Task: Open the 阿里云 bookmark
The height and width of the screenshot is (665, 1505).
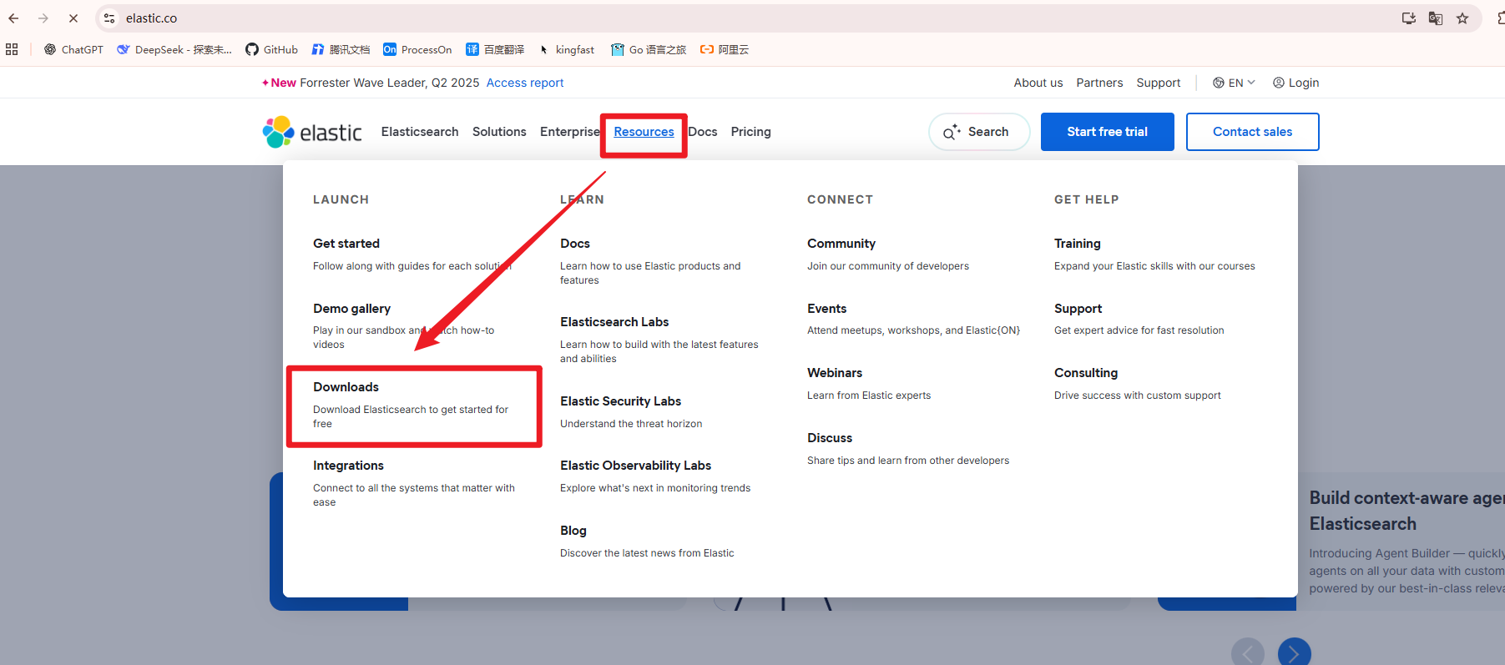Action: point(725,49)
